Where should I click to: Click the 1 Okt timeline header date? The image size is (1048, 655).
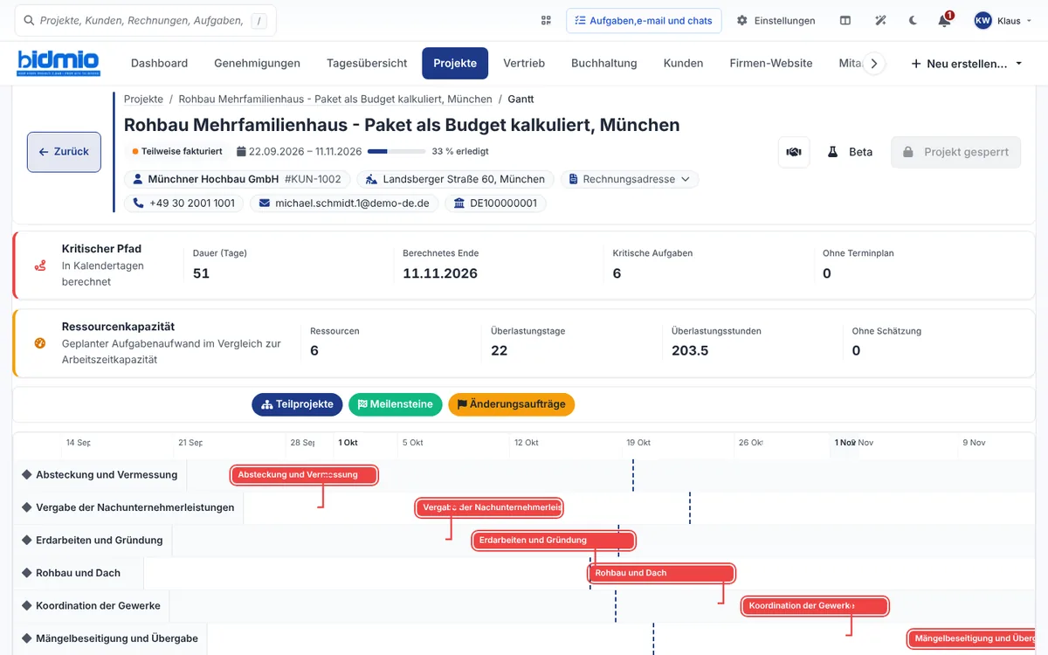pos(348,443)
